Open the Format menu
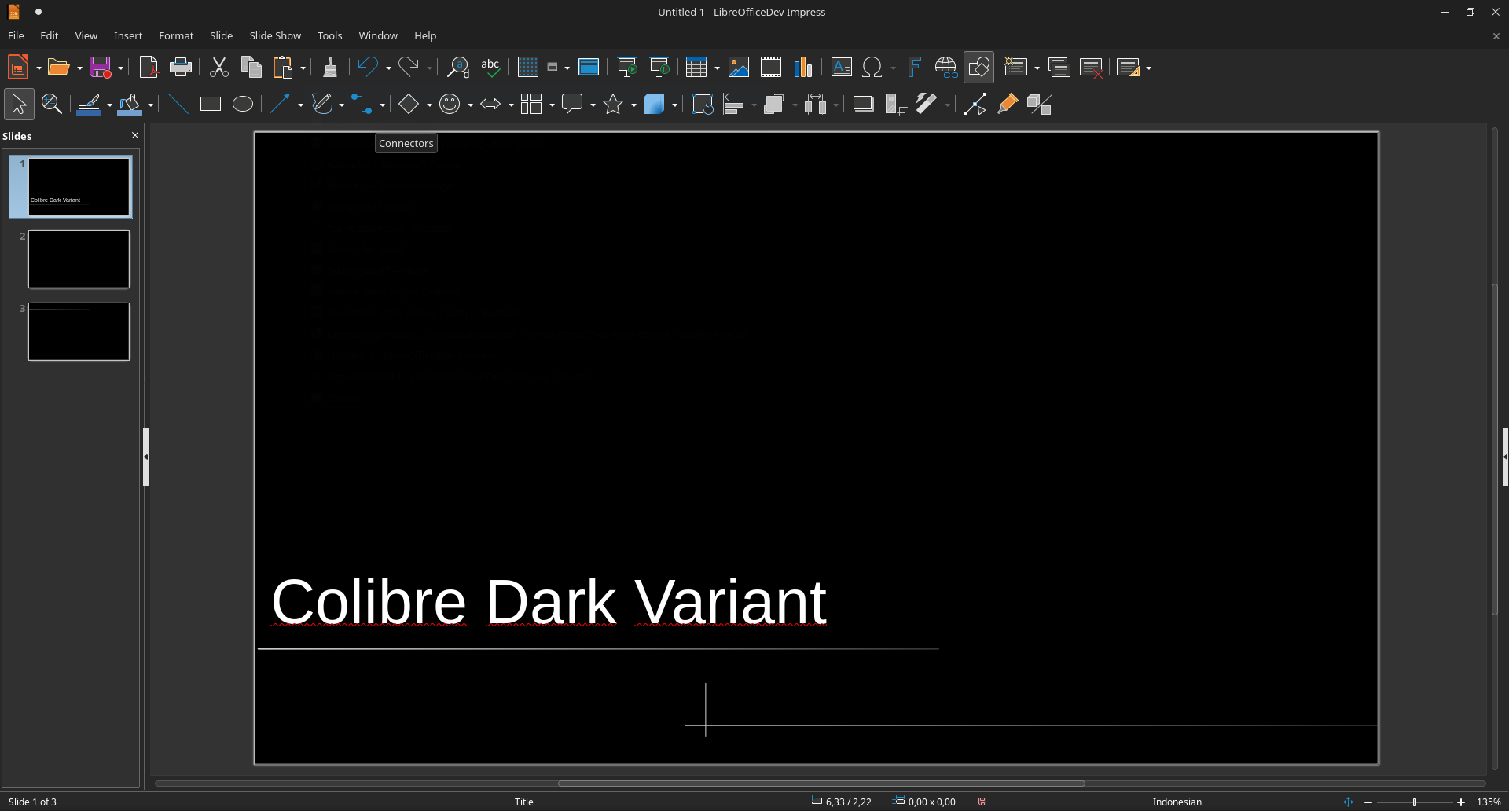1509x811 pixels. (x=176, y=36)
